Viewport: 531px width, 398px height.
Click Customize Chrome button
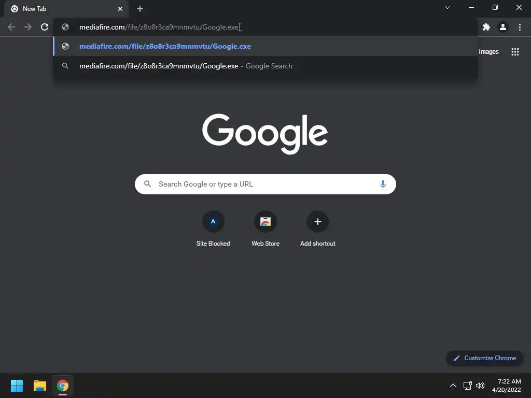tap(485, 358)
